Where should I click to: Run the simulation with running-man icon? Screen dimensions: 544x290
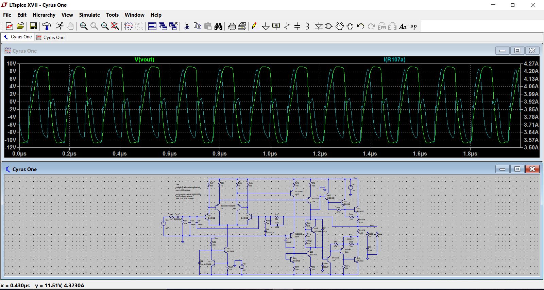click(x=60, y=26)
